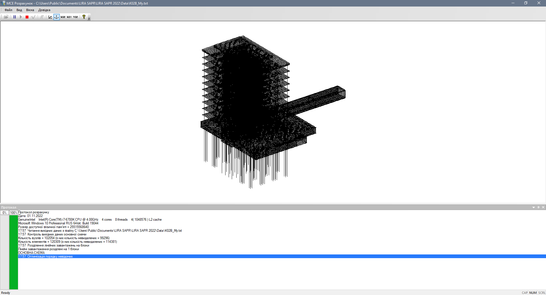This screenshot has height=295, width=546.
Task: Open the Протокол panel dropdown arrow
Action: tap(533, 207)
